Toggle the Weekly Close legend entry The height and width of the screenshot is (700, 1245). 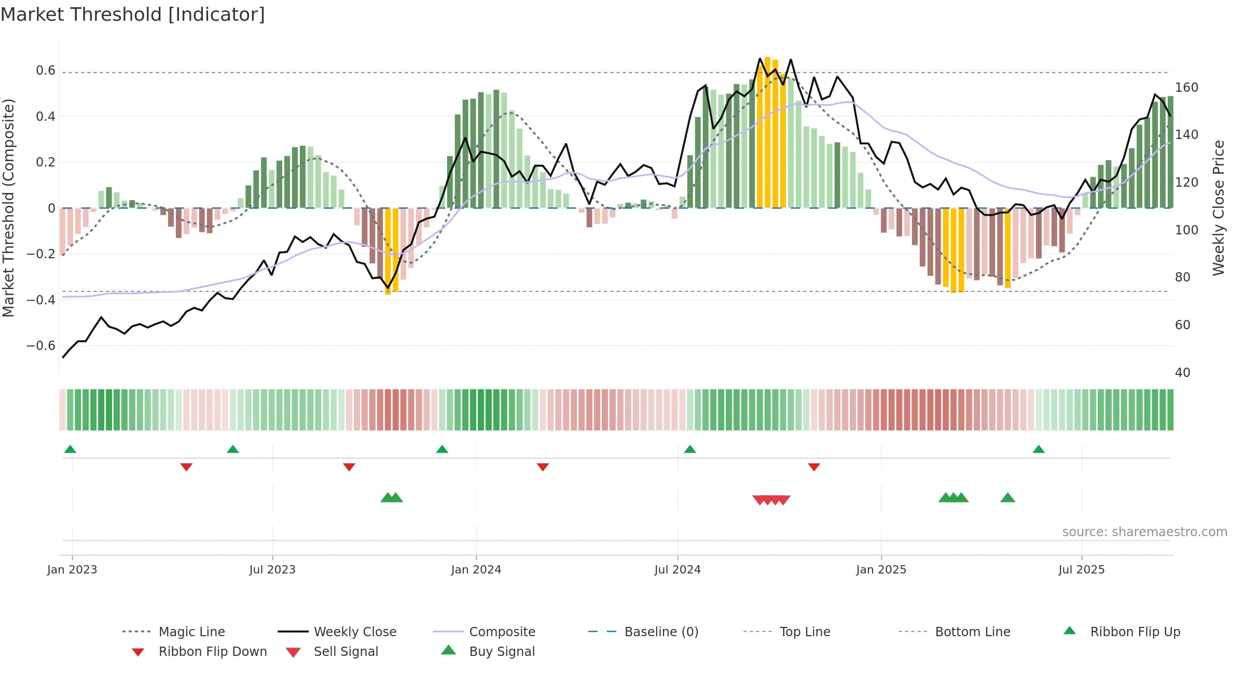pyautogui.click(x=337, y=632)
